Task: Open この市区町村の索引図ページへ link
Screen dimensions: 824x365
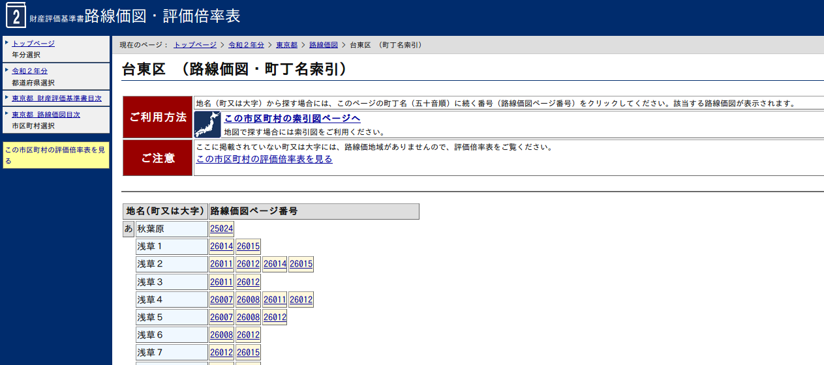Action: (292, 118)
